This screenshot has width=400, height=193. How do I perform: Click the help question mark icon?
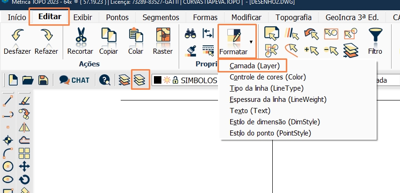tap(105, 80)
